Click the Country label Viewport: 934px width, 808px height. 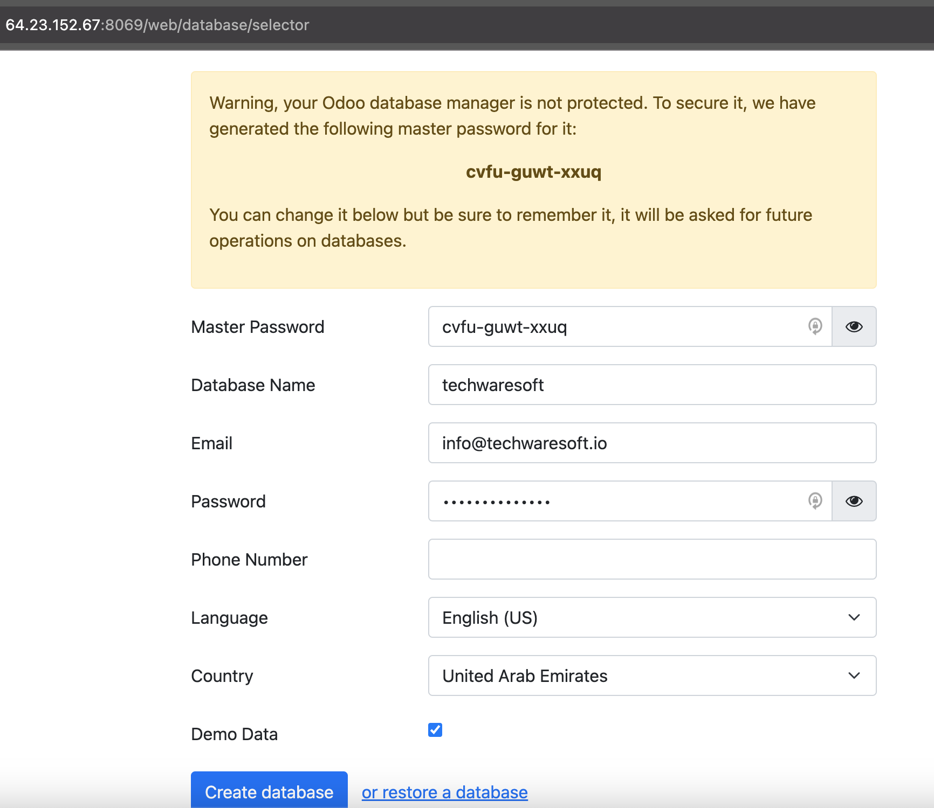coord(222,676)
